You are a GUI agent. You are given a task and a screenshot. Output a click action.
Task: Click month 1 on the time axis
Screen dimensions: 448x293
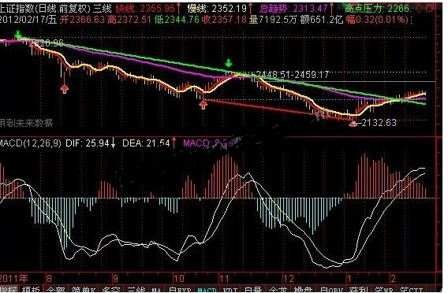click(349, 279)
